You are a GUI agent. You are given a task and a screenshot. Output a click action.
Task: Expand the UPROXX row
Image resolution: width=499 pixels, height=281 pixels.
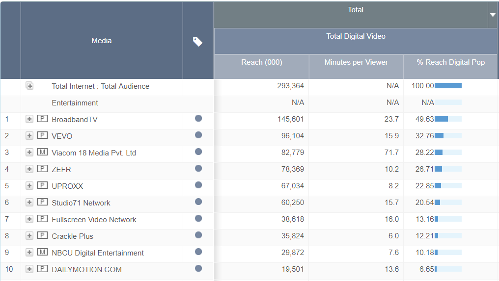pos(29,186)
